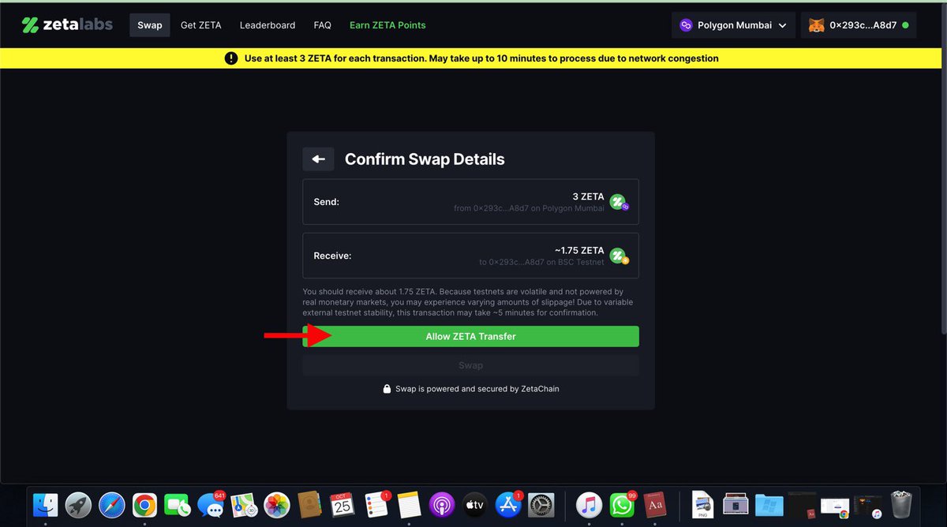Open Dictionary from the dock
Image resolution: width=947 pixels, height=527 pixels.
pyautogui.click(x=654, y=504)
